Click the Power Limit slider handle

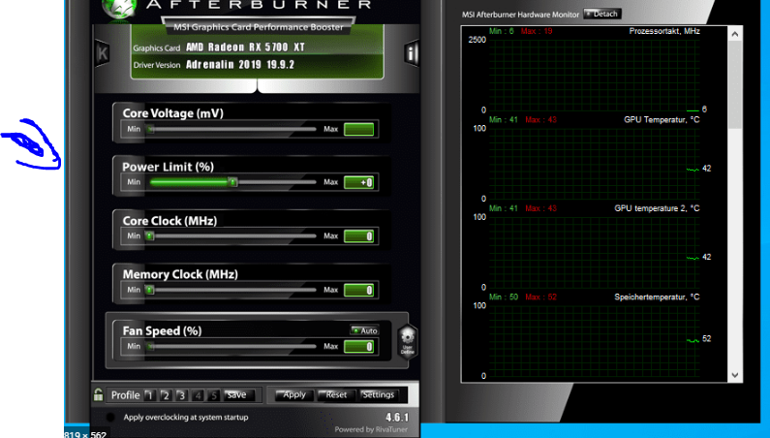tap(232, 182)
